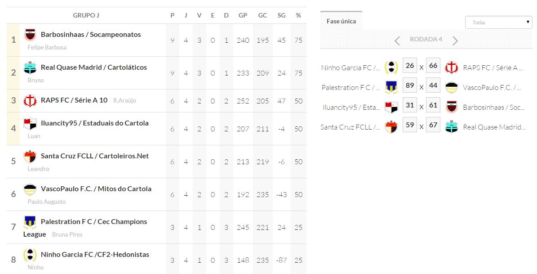Click Santa Cruz FCLL crest in standings
The width and height of the screenshot is (537, 274).
point(30,157)
